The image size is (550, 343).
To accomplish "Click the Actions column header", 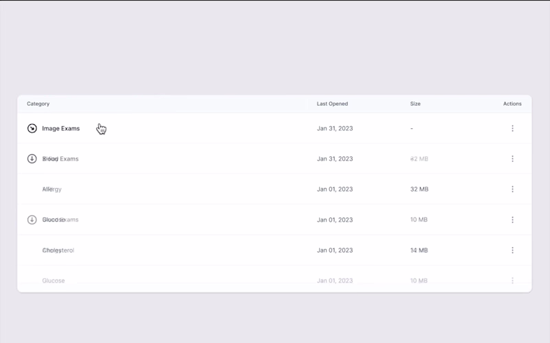I will 512,104.
